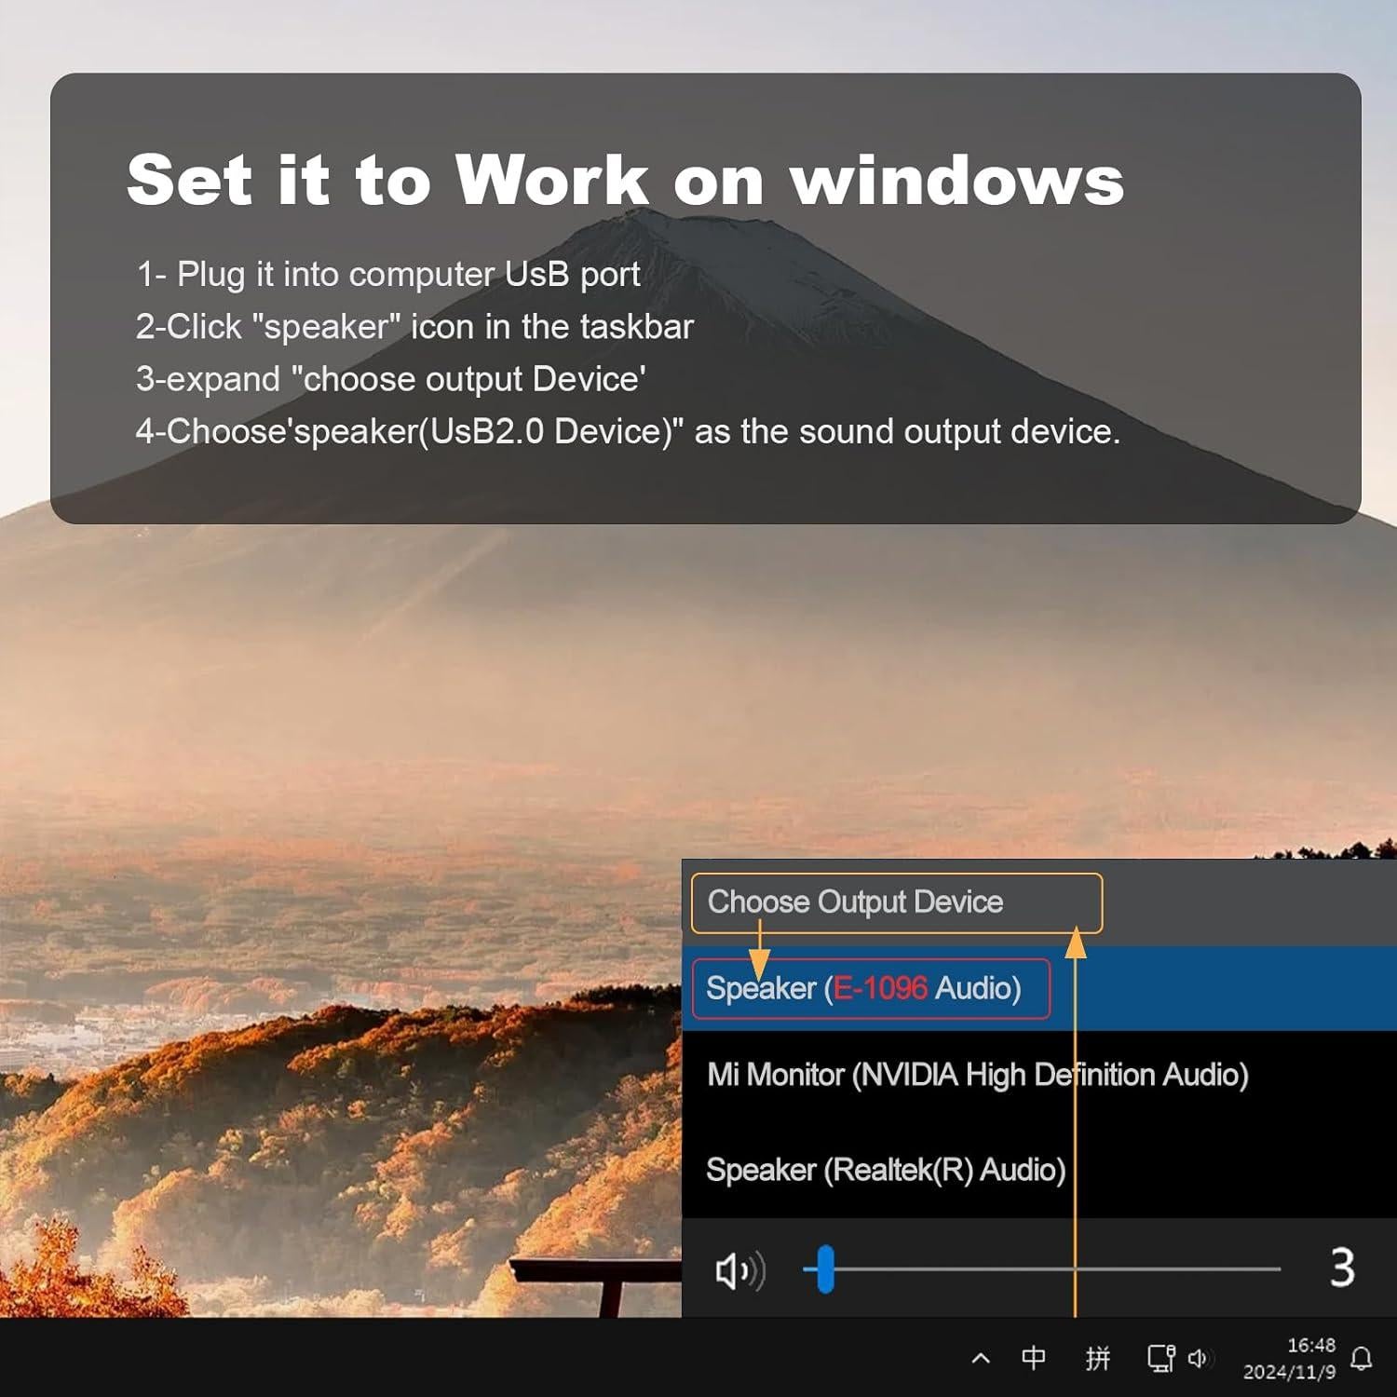
Task: Show hidden icons with the tray chevron
Action: point(981,1359)
